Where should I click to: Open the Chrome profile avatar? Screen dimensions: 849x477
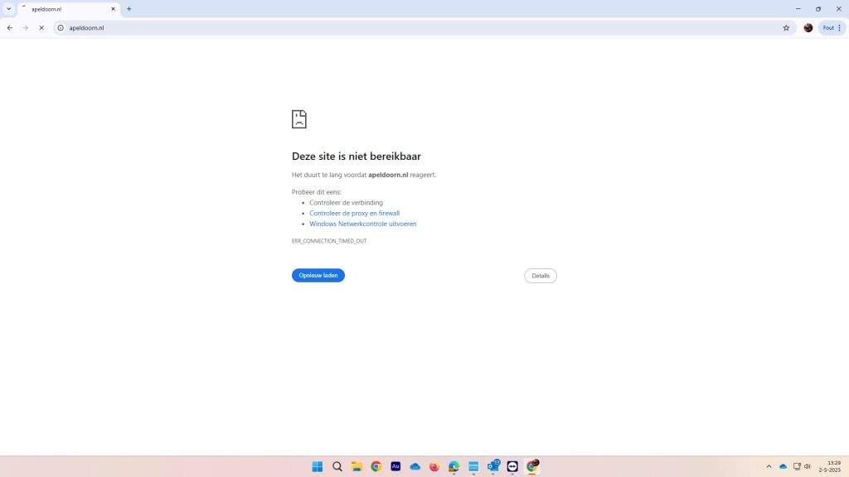tap(808, 27)
